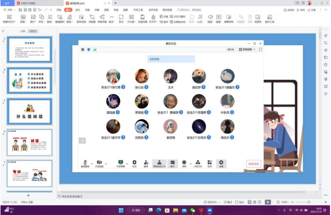The height and width of the screenshot is (215, 331).
Task: Switch panel to 大纲 outline view
Action: (23, 31)
